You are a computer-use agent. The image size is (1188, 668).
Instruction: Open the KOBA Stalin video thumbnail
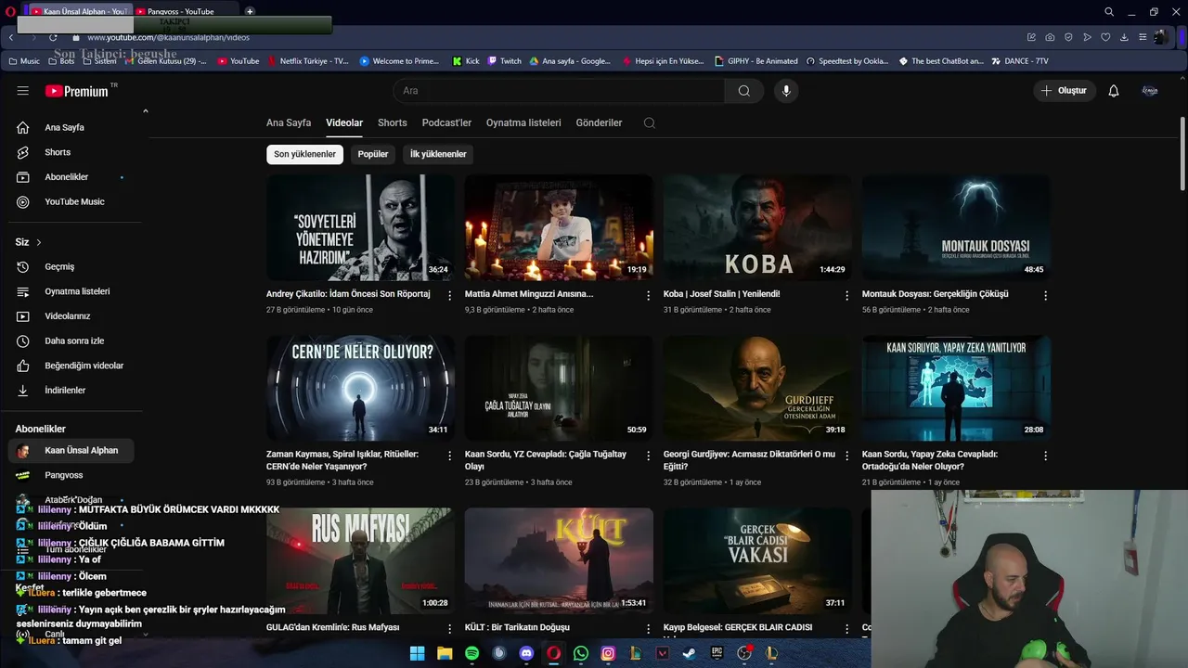tap(757, 227)
